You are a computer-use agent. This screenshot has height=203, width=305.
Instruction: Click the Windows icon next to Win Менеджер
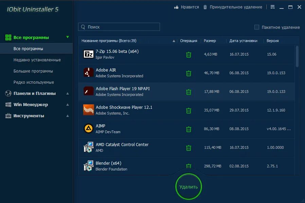[8, 104]
